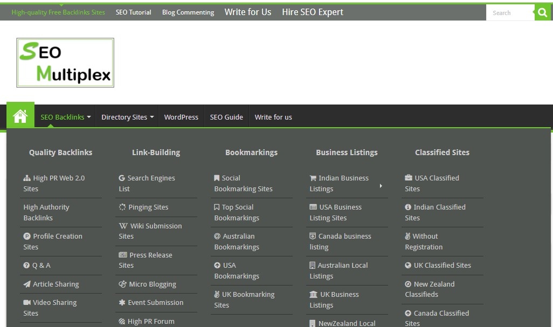
Task: Click the Link-Building column heading
Action: (x=156, y=152)
